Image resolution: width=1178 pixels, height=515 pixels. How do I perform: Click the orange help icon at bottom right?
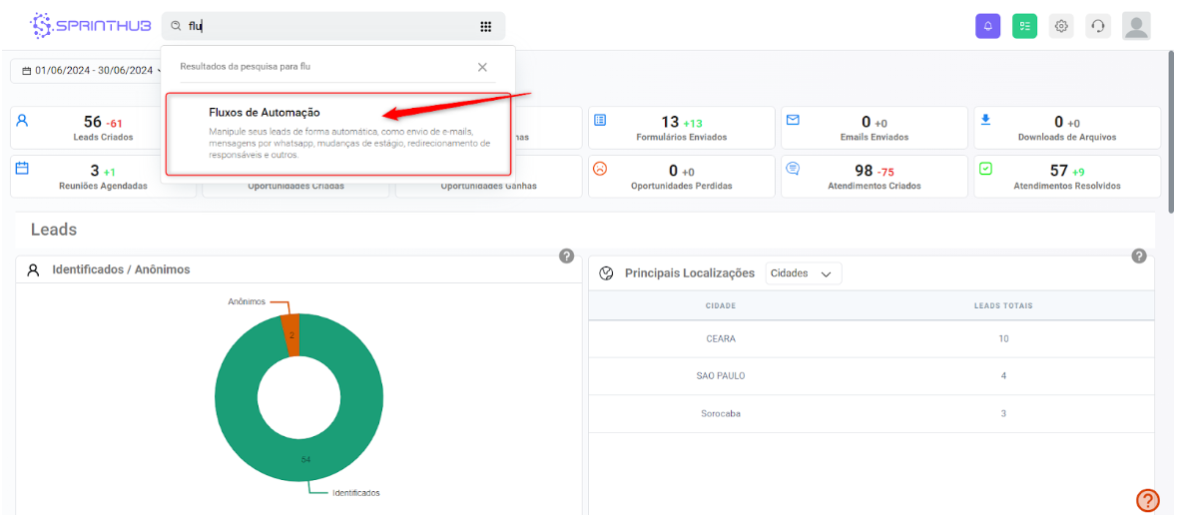click(1147, 500)
